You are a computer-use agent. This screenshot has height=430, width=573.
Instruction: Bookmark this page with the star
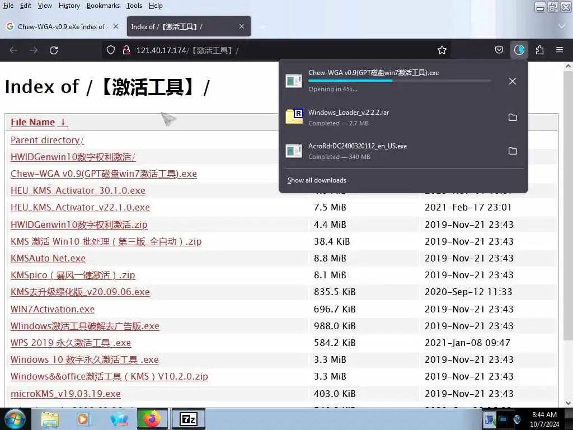[x=442, y=50]
